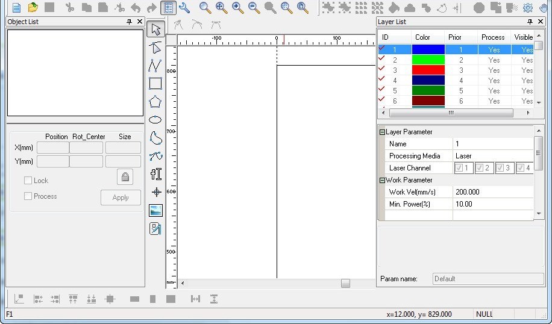The height and width of the screenshot is (324, 552).
Task: Select the Ellipse drawing tool
Action: click(155, 120)
